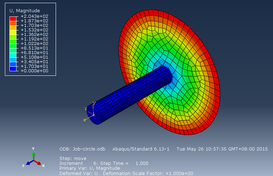The width and height of the screenshot is (273, 176).
Task: Select the yellow legend swatch below +1.532e+02
Action: 13,32
